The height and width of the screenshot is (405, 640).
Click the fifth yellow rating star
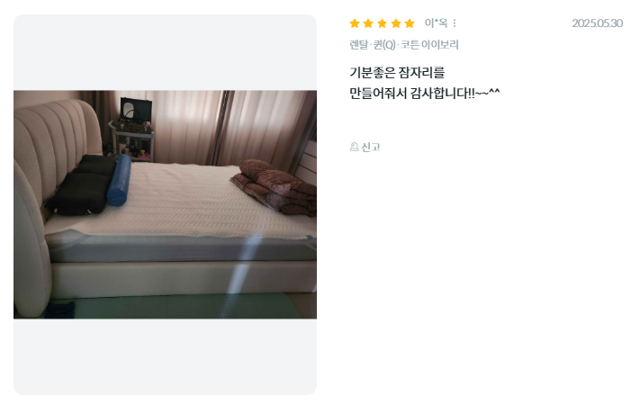(410, 23)
